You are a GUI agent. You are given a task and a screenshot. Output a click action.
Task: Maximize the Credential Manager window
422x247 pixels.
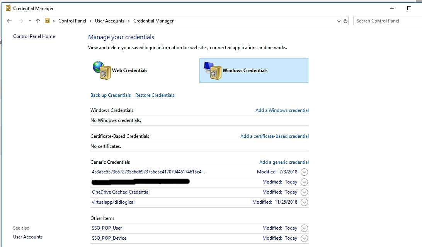(x=409, y=9)
